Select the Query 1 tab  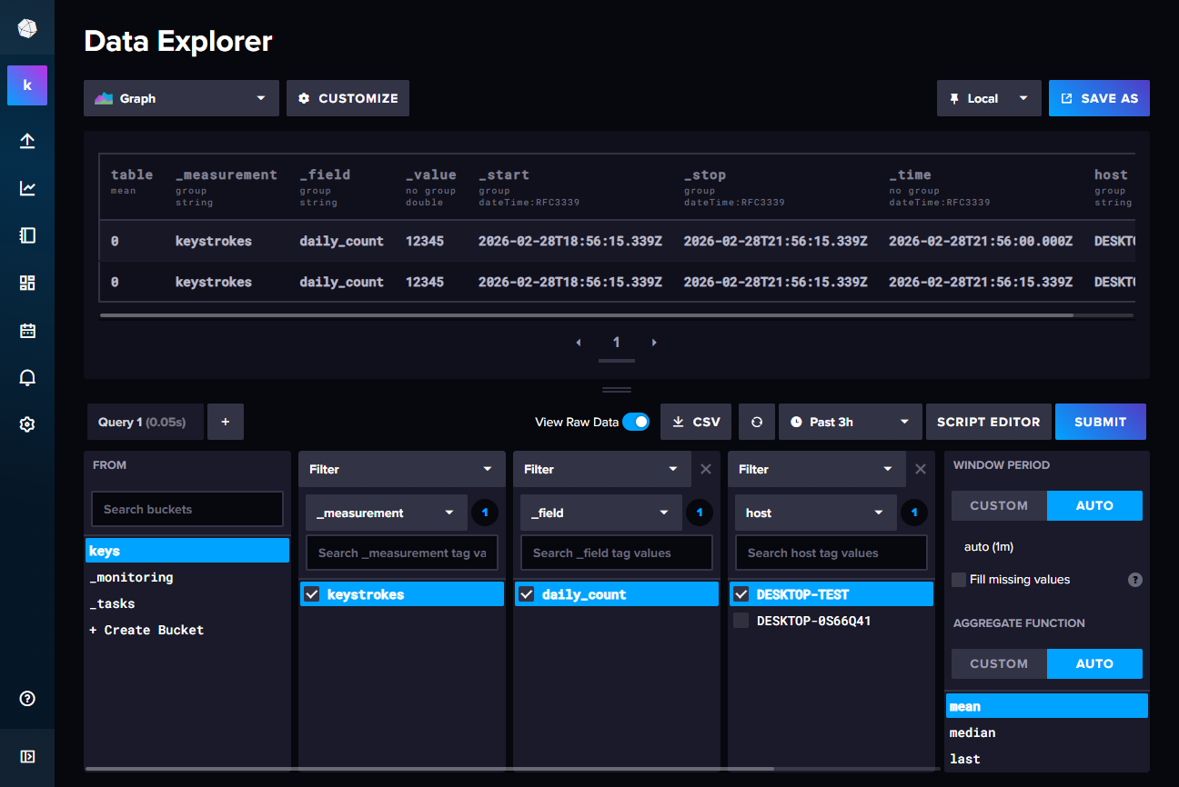pyautogui.click(x=145, y=421)
